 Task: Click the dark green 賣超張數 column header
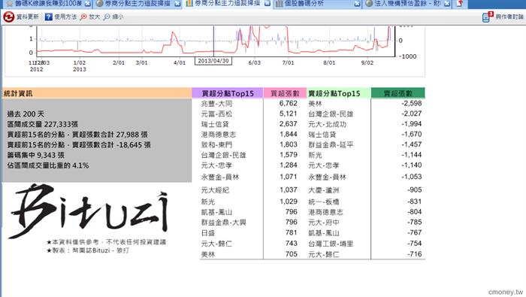coord(398,93)
